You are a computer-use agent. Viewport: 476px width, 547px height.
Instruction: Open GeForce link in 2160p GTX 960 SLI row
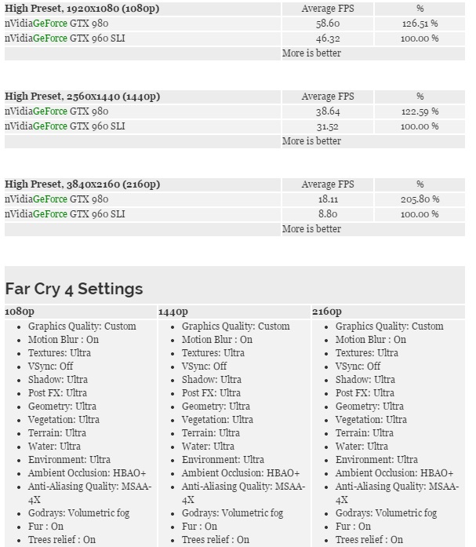pyautogui.click(x=50, y=214)
